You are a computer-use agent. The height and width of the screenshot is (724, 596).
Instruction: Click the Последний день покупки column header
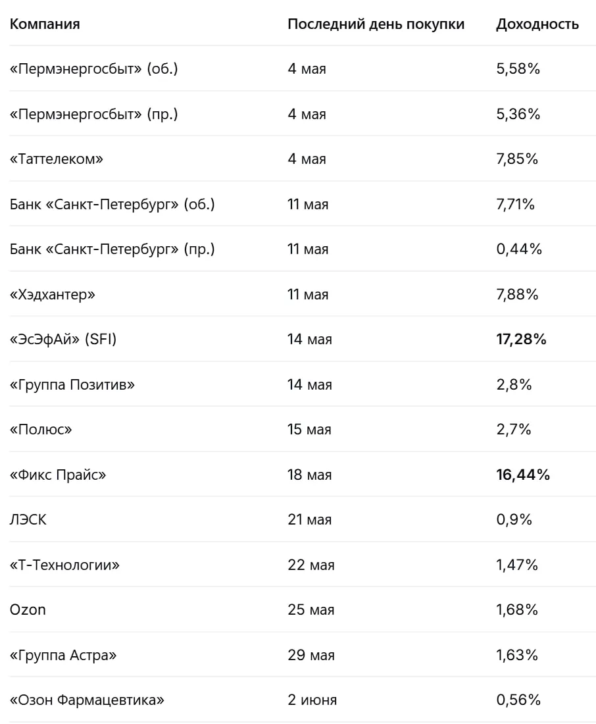[x=376, y=24]
